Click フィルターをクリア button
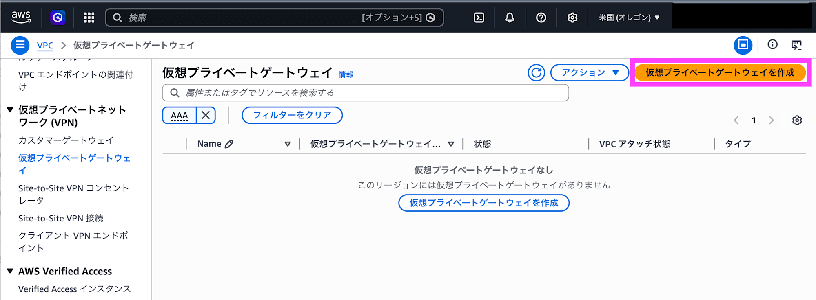Viewport: 816px width, 300px height. click(x=292, y=115)
